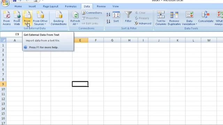Select column H header
The height and width of the screenshot is (125, 223).
coord(129,40)
